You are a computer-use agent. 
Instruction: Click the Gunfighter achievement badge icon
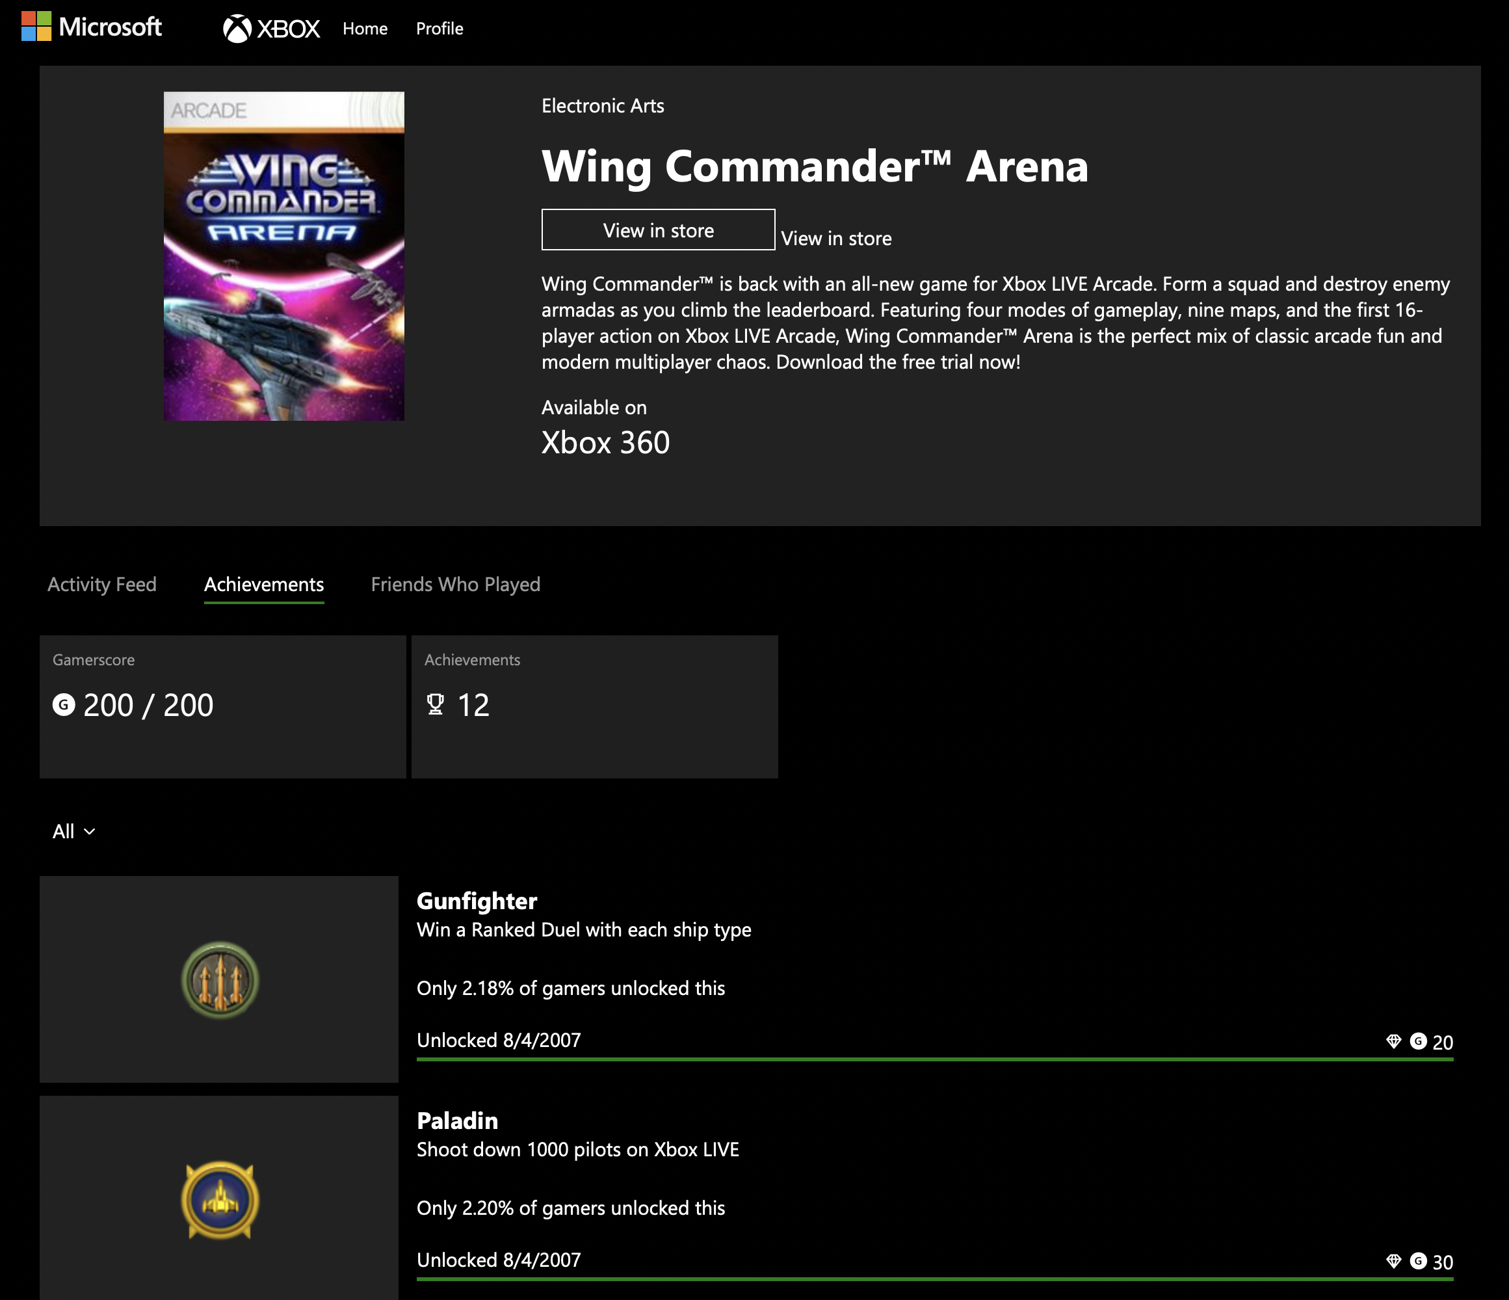[x=220, y=980]
